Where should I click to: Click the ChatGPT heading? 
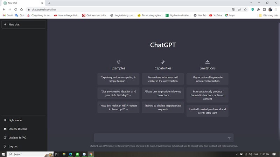tap(163, 45)
